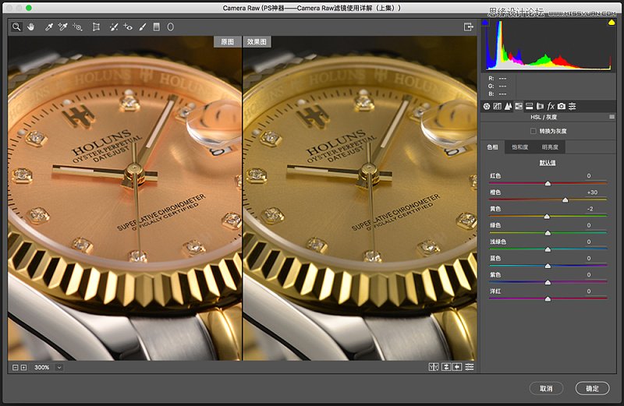Open the Basic panel tab icon

pos(486,106)
